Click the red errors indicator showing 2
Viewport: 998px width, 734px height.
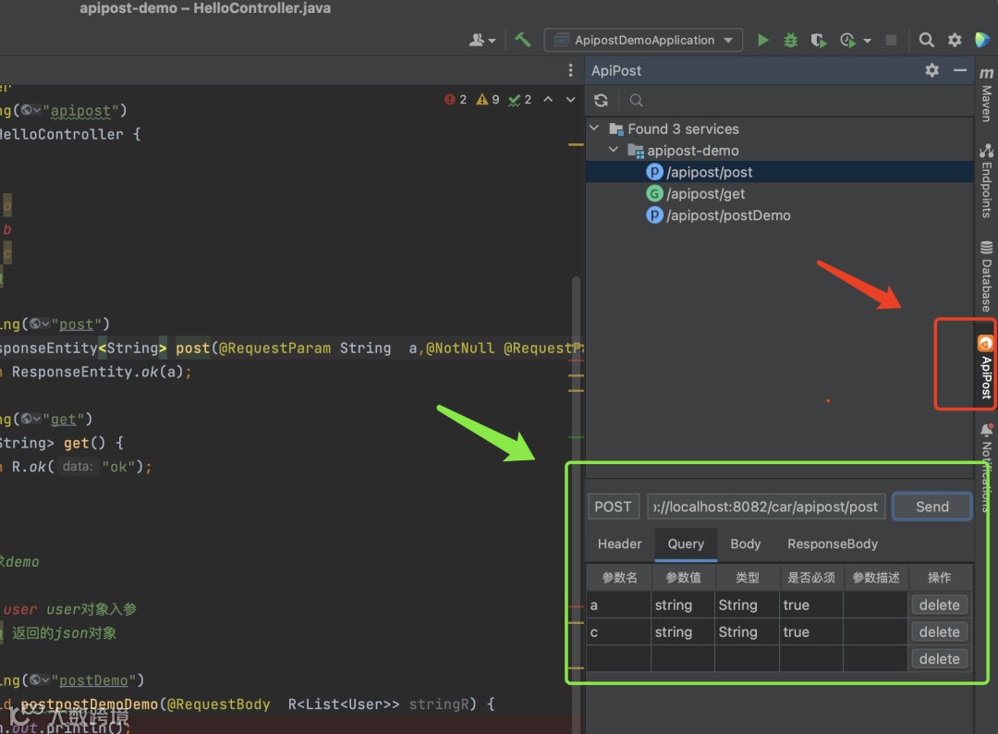(x=456, y=99)
